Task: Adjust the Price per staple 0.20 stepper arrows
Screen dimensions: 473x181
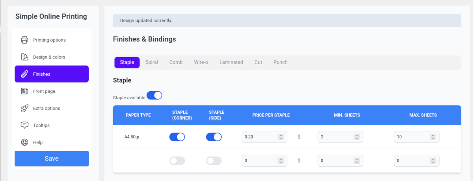Action: (x=281, y=137)
